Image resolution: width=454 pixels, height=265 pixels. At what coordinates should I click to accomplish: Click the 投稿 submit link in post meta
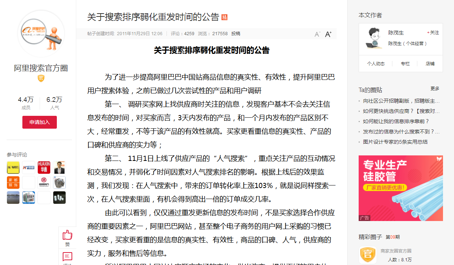pos(236,34)
